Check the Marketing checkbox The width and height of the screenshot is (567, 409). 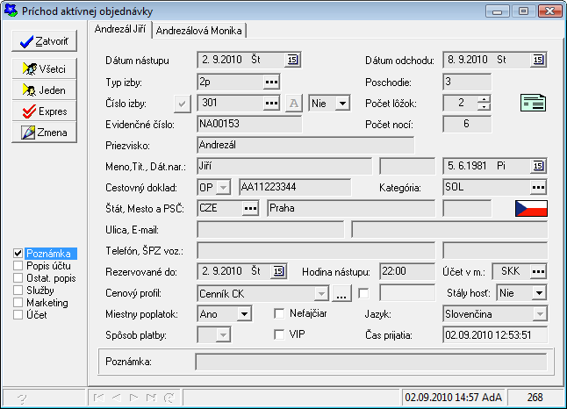tap(18, 303)
